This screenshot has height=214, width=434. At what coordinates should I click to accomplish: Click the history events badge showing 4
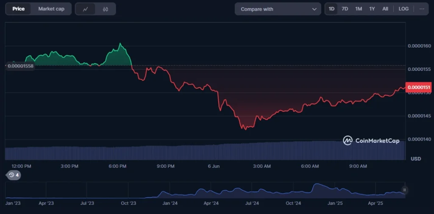pos(14,175)
